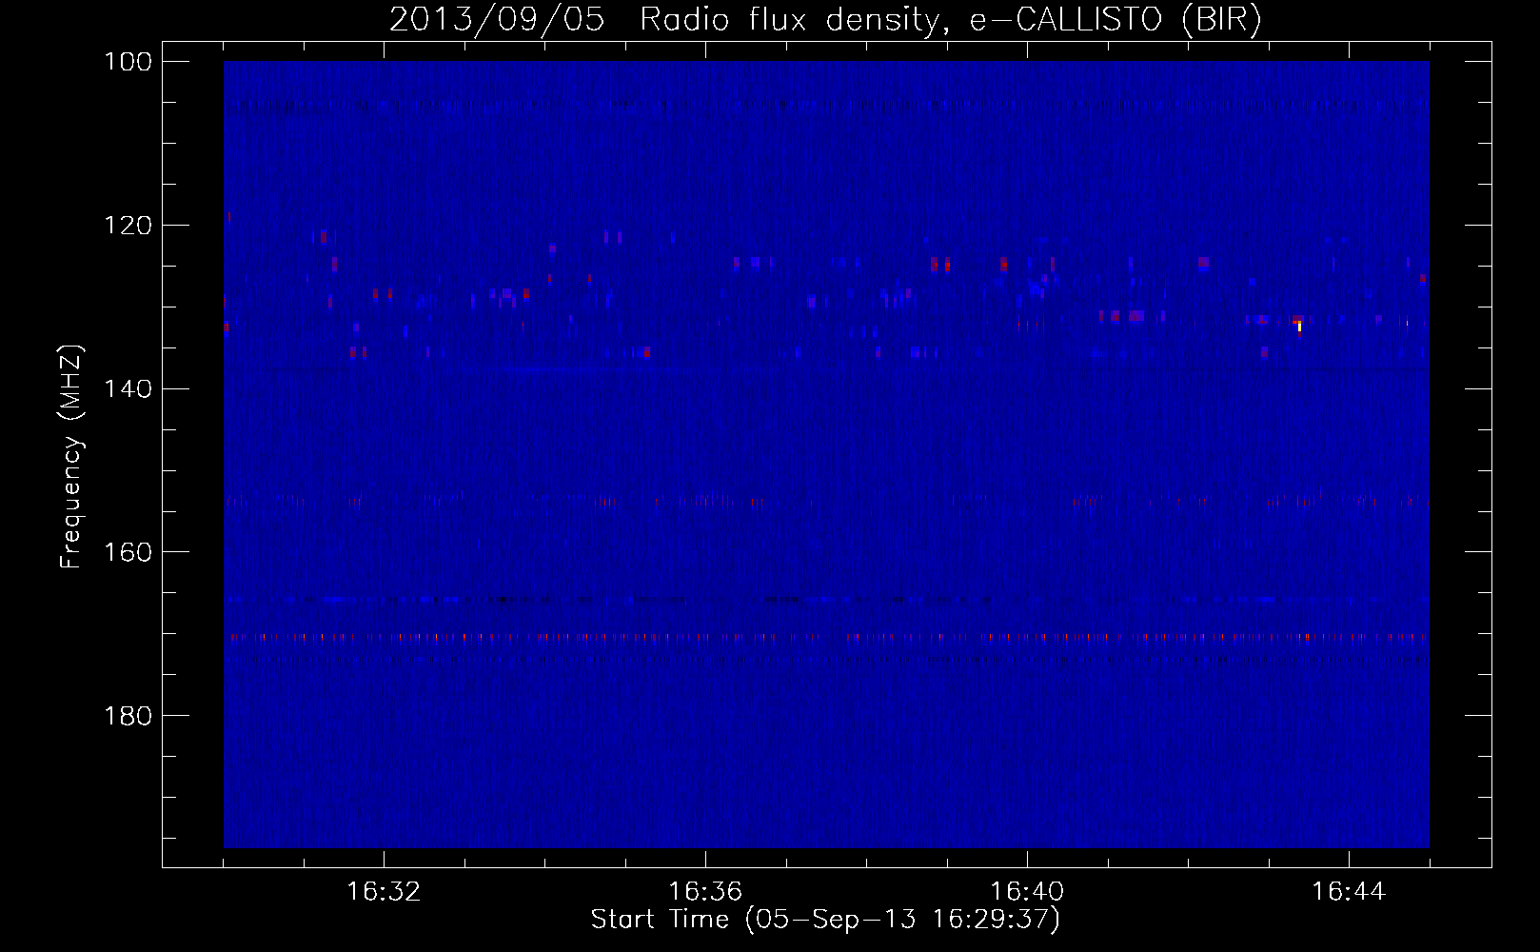
Task: Click the 16:36 time tick label
Action: click(x=705, y=892)
